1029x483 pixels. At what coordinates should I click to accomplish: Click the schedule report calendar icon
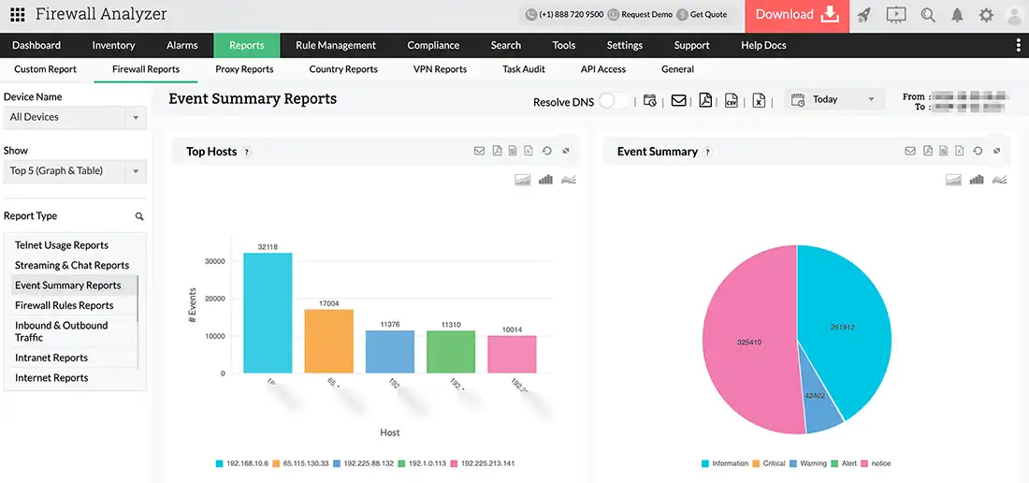(x=650, y=100)
